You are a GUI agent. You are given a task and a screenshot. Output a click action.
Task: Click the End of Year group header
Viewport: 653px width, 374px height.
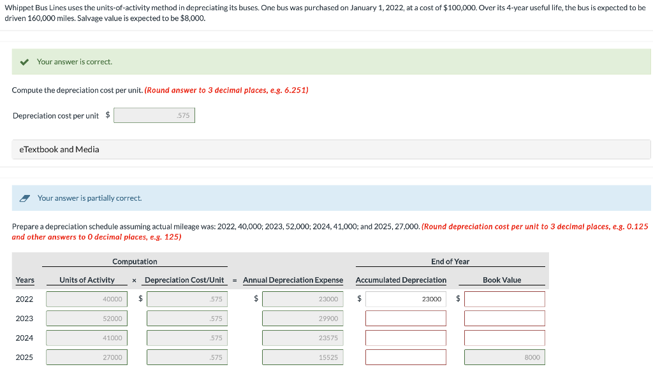tap(450, 262)
